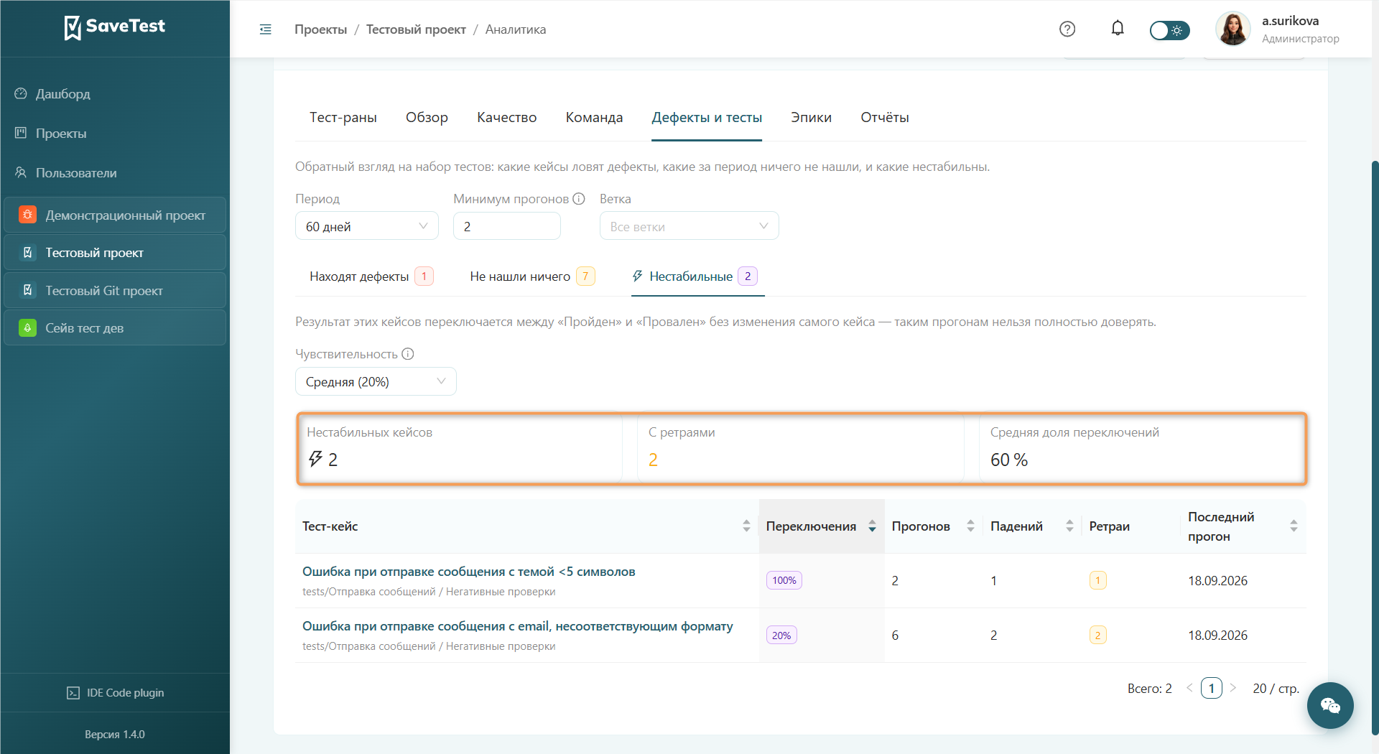Open Дашборд in sidebar

click(63, 94)
